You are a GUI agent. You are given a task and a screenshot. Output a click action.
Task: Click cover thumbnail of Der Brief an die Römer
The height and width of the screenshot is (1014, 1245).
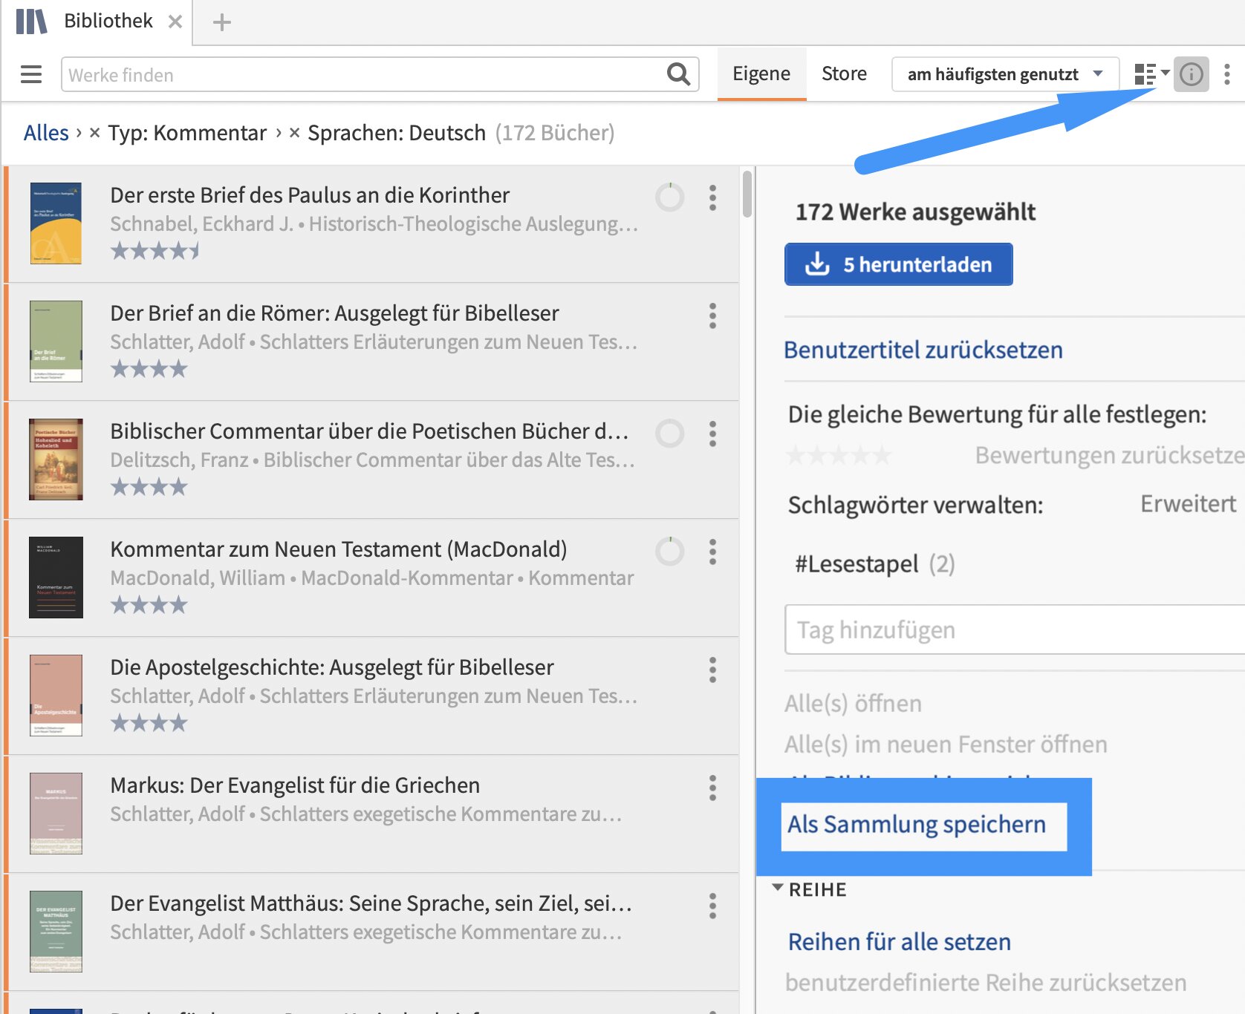(56, 341)
